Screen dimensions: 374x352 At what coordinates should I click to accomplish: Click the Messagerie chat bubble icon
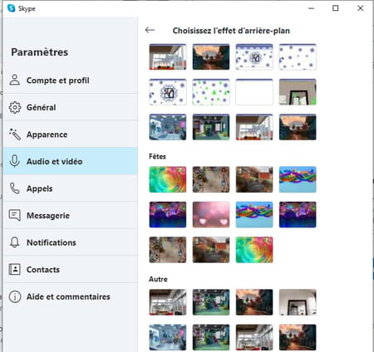pyautogui.click(x=15, y=215)
